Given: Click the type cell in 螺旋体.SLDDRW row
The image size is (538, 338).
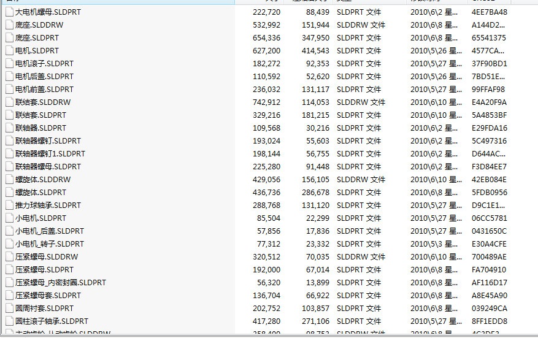Looking at the screenshot, I should click(x=361, y=180).
